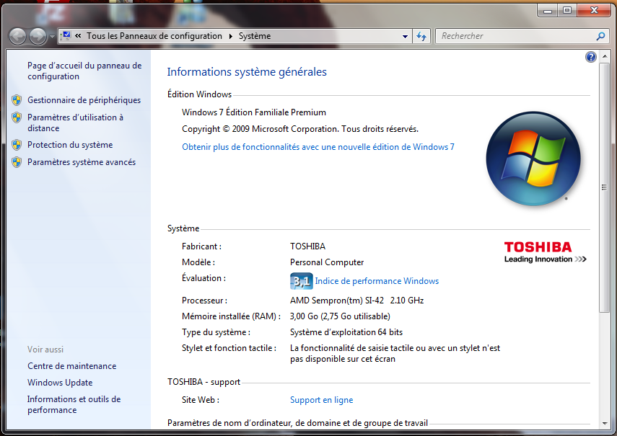Click 'Windows 7 Édition Familiale Premium' text
The height and width of the screenshot is (436, 617).
point(254,112)
